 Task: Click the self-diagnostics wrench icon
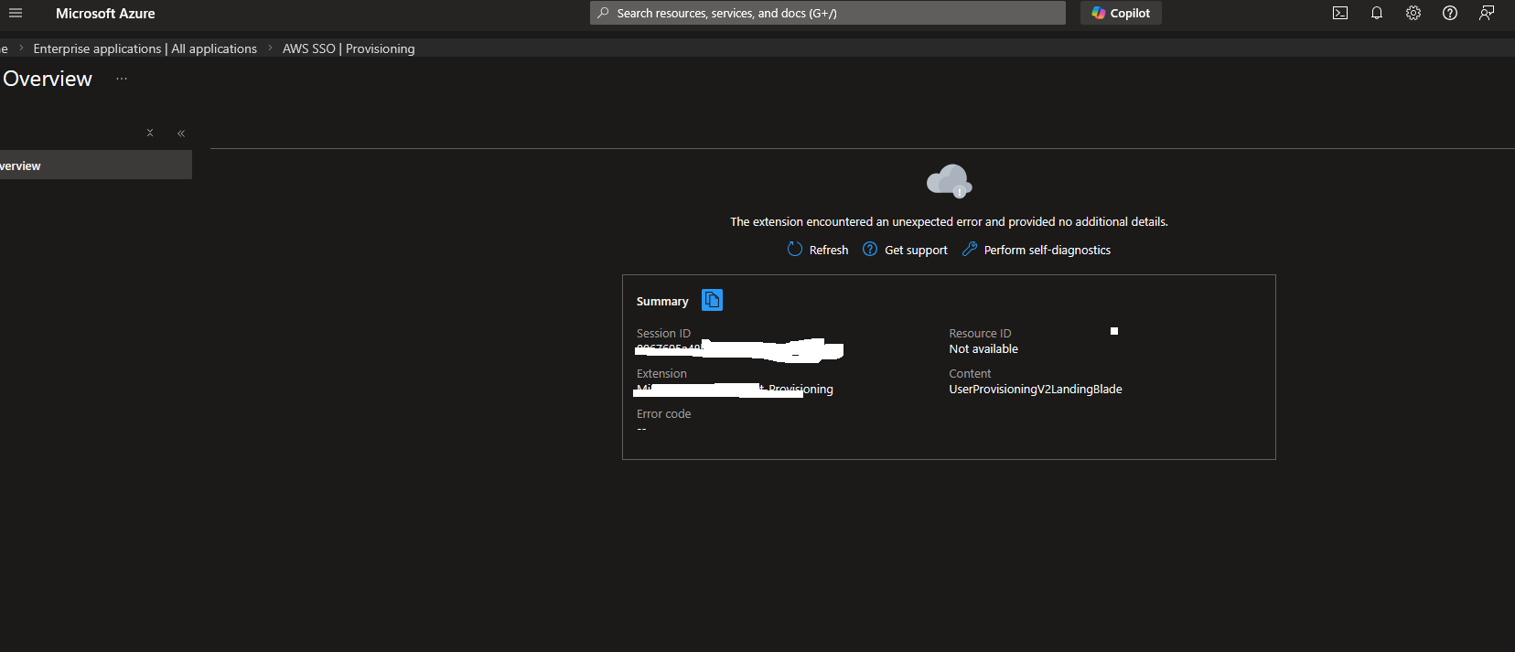tap(970, 249)
